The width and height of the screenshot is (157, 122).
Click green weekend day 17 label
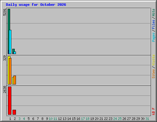pyautogui.click(x=83, y=119)
